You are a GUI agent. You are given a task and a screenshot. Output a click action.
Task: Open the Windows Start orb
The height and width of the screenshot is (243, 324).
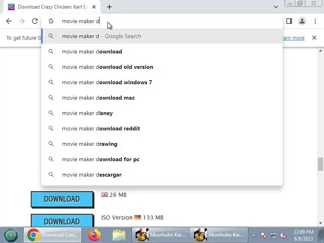click(x=11, y=235)
